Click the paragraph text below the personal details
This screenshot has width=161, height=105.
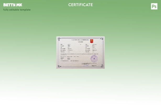[79, 54]
